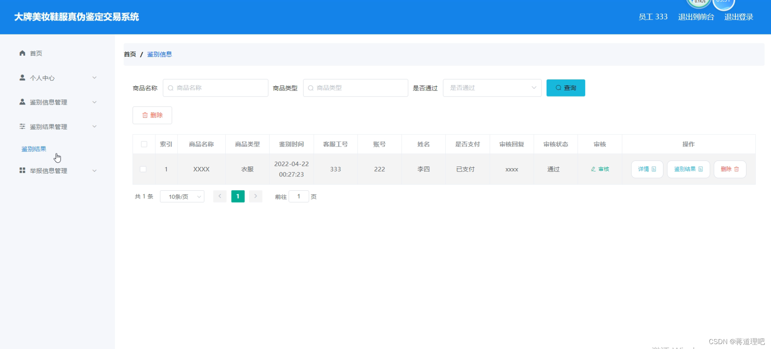Click 员工 333 in the header

[x=653, y=17]
